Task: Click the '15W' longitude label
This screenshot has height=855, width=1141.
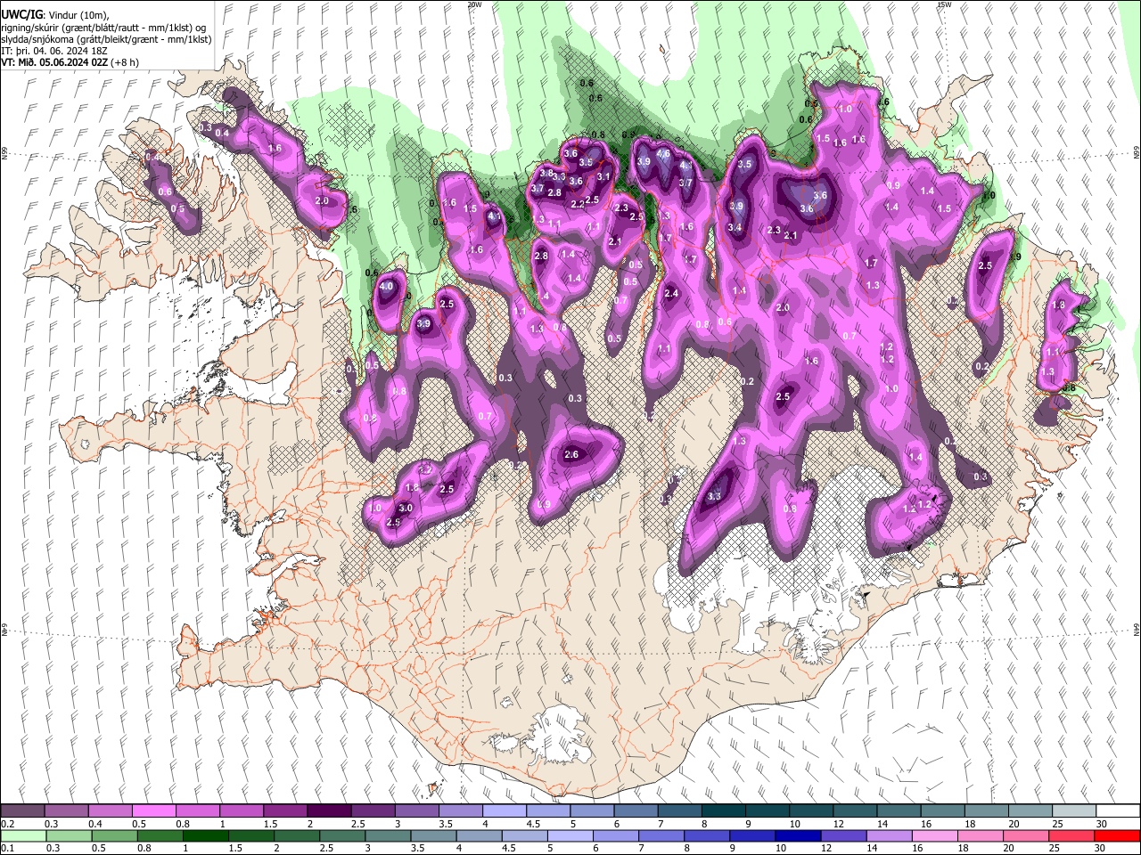Action: click(x=943, y=4)
